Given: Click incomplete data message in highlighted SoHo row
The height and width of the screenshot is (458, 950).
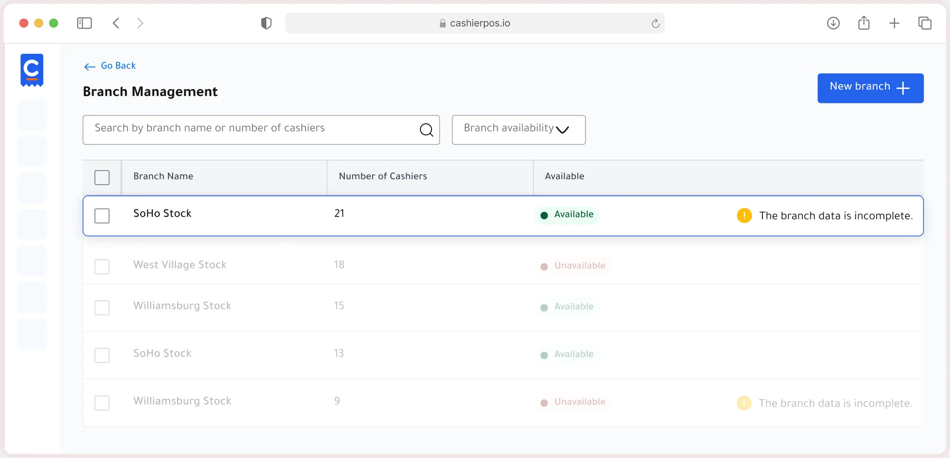Looking at the screenshot, I should tap(836, 216).
